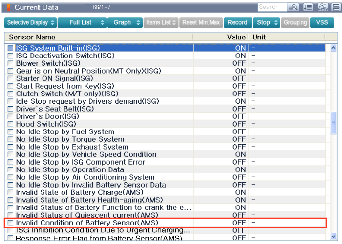Click the split view layout icon
Viewport: 342px width, 244px height.
[335, 7]
